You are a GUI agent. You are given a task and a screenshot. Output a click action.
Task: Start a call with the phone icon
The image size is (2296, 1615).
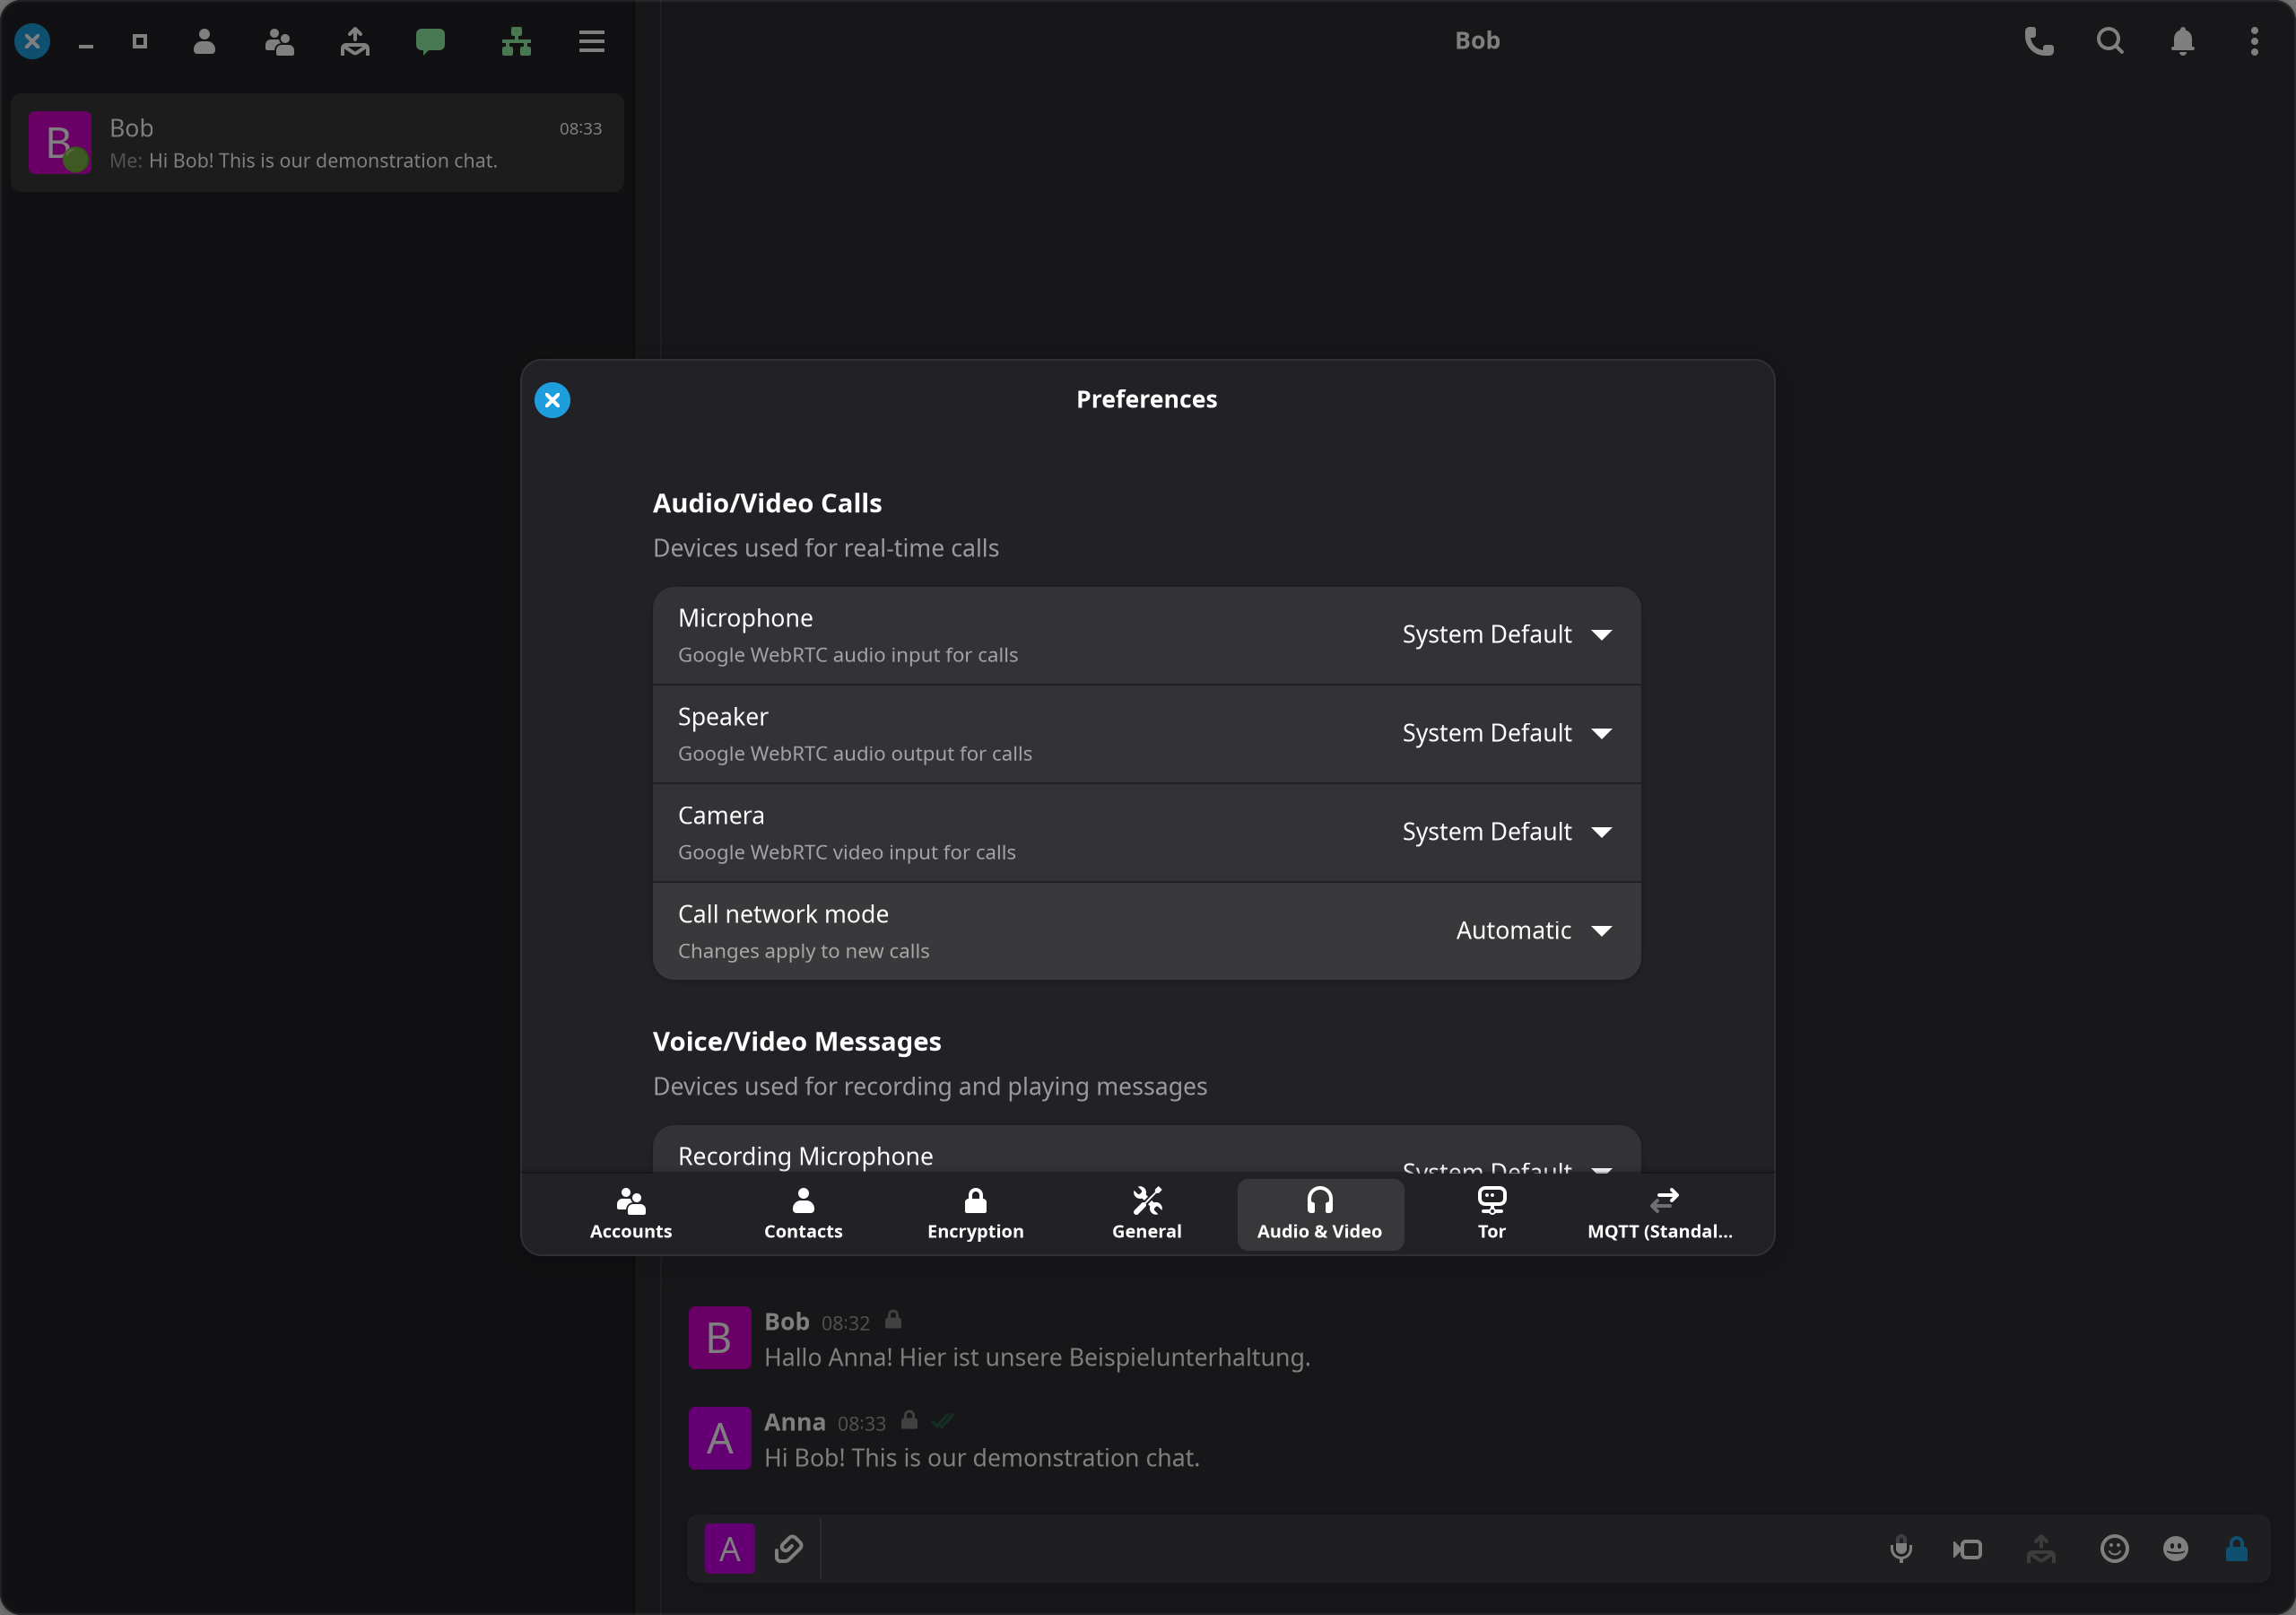2039,41
